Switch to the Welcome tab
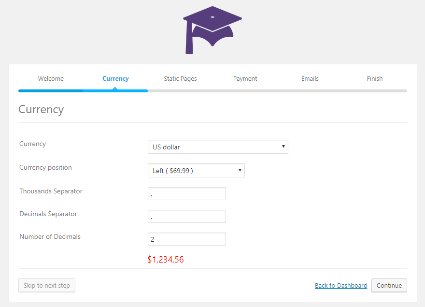425x307 pixels. click(51, 78)
